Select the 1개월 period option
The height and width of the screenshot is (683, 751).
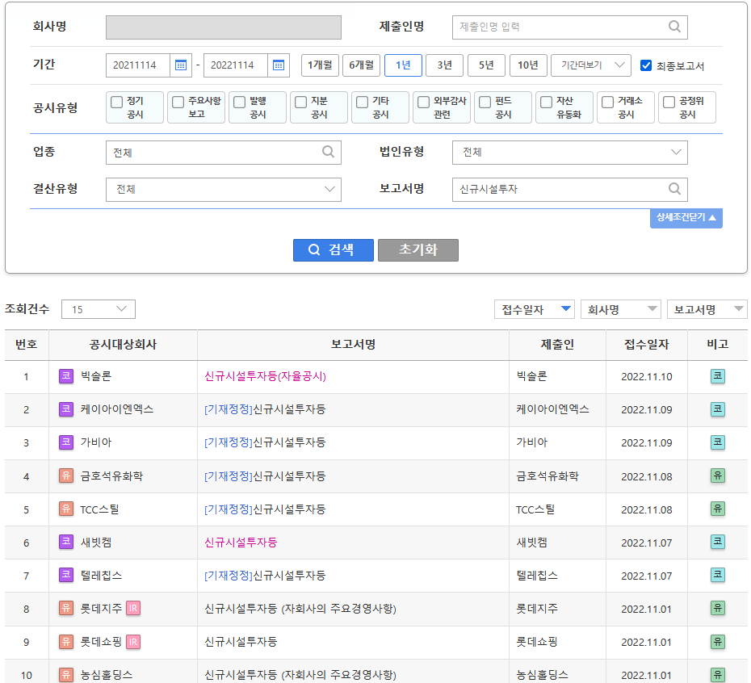tap(320, 65)
